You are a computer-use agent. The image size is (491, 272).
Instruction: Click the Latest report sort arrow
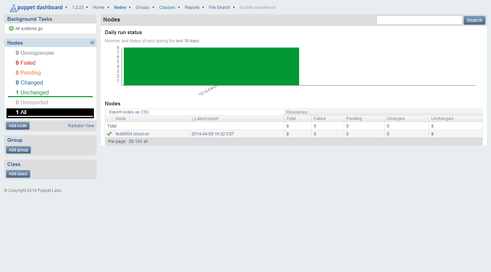point(193,119)
